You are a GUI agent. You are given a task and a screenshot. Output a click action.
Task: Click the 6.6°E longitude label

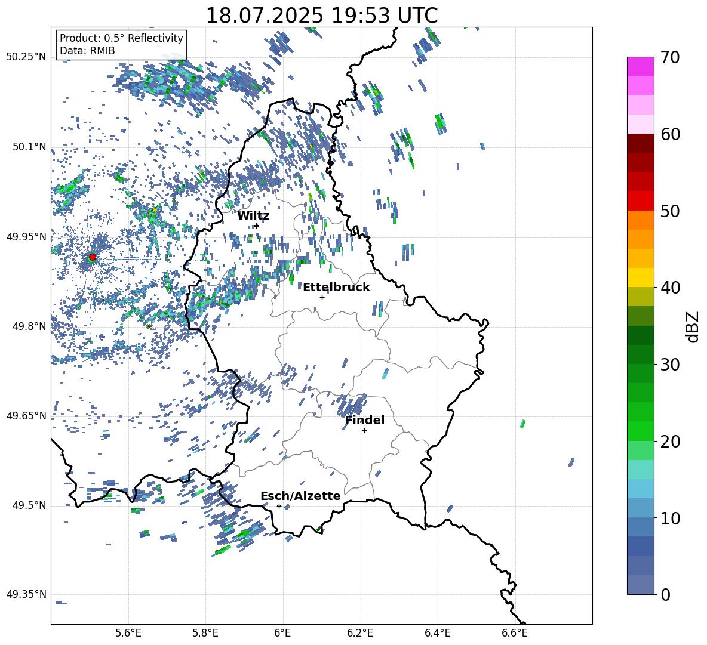tap(515, 633)
